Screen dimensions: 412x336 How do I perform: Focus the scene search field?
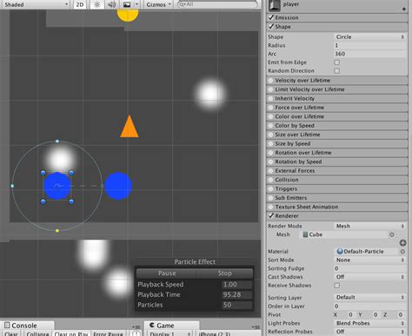point(217,4)
